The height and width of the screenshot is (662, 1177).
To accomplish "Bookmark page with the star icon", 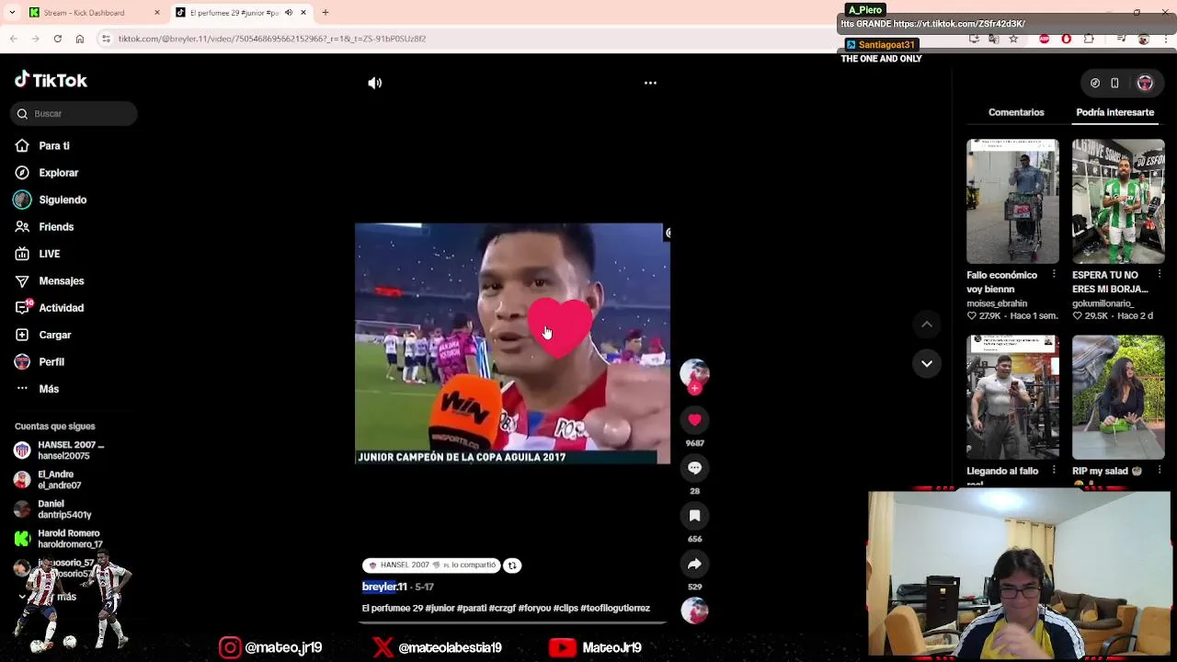I will [x=1013, y=39].
